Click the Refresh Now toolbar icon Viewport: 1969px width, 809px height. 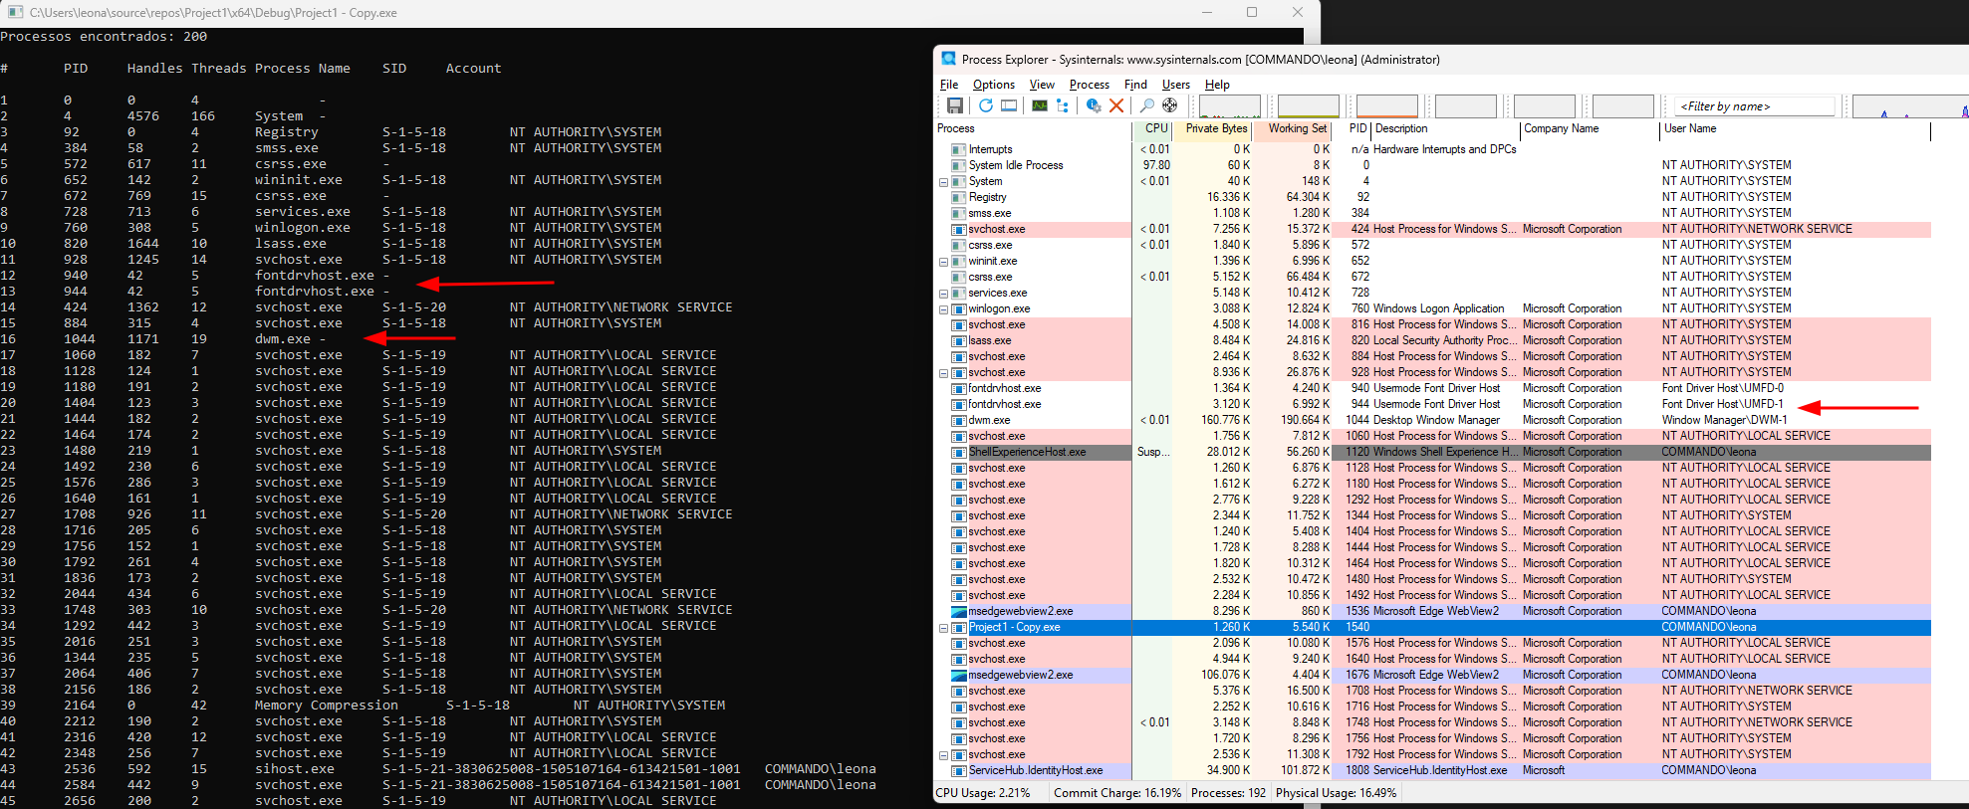[985, 105]
